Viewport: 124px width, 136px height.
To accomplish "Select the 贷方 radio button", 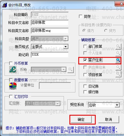I will click(x=106, y=31).
